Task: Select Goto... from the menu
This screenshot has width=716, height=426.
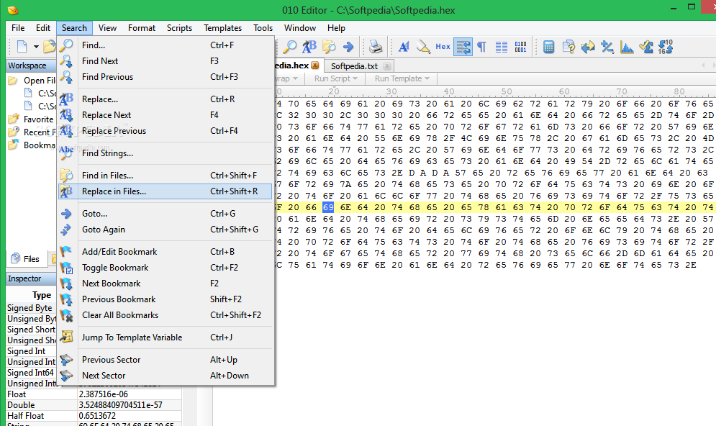Action: tap(166, 214)
